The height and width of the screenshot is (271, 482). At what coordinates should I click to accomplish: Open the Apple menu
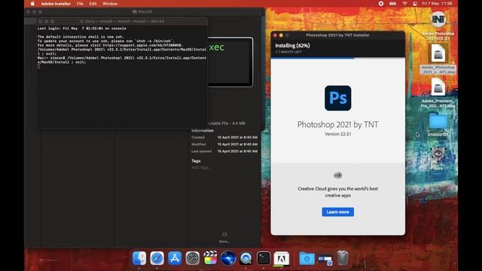coord(32,4)
